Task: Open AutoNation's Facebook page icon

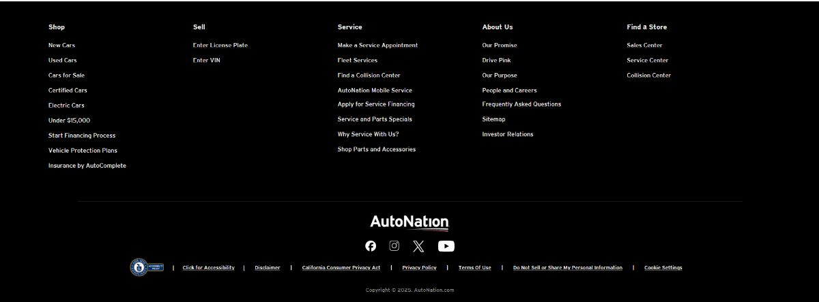Action: [x=371, y=246]
